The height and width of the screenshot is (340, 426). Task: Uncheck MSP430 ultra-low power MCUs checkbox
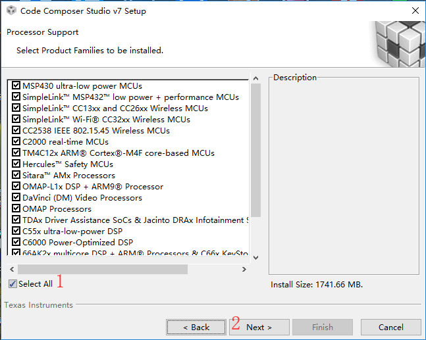click(16, 85)
